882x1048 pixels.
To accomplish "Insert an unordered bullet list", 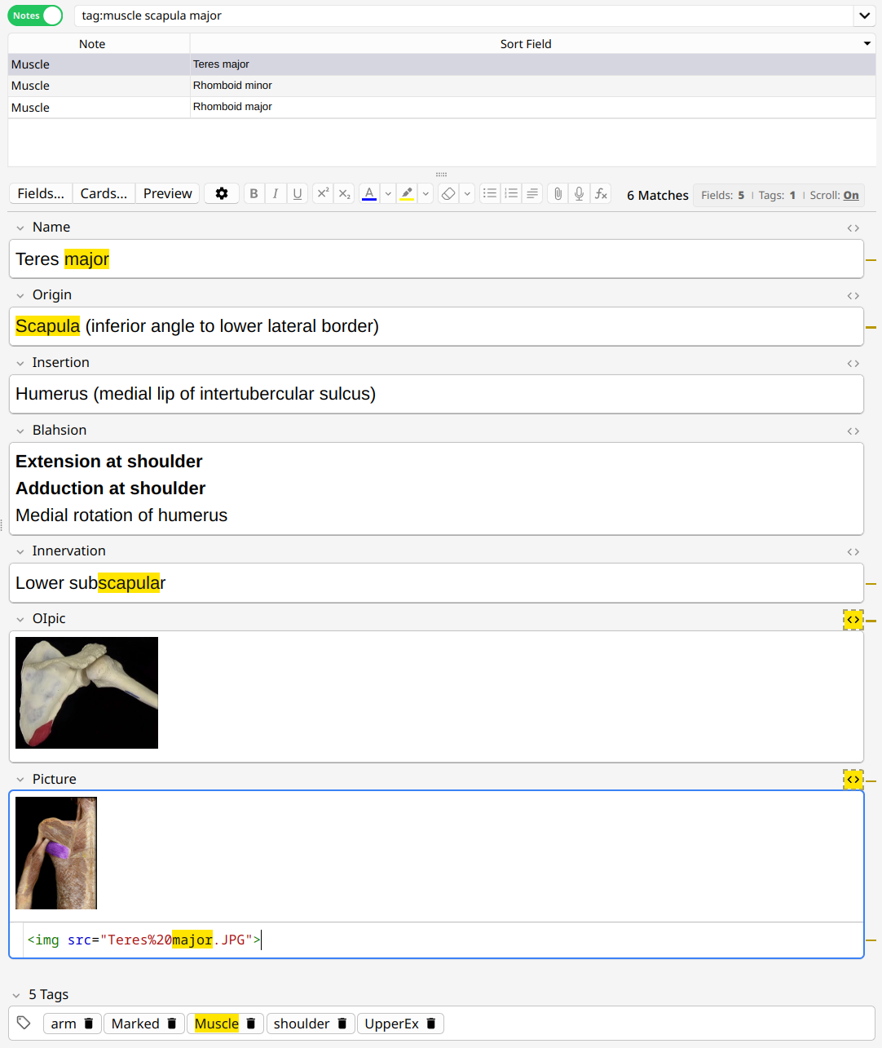I will (490, 193).
